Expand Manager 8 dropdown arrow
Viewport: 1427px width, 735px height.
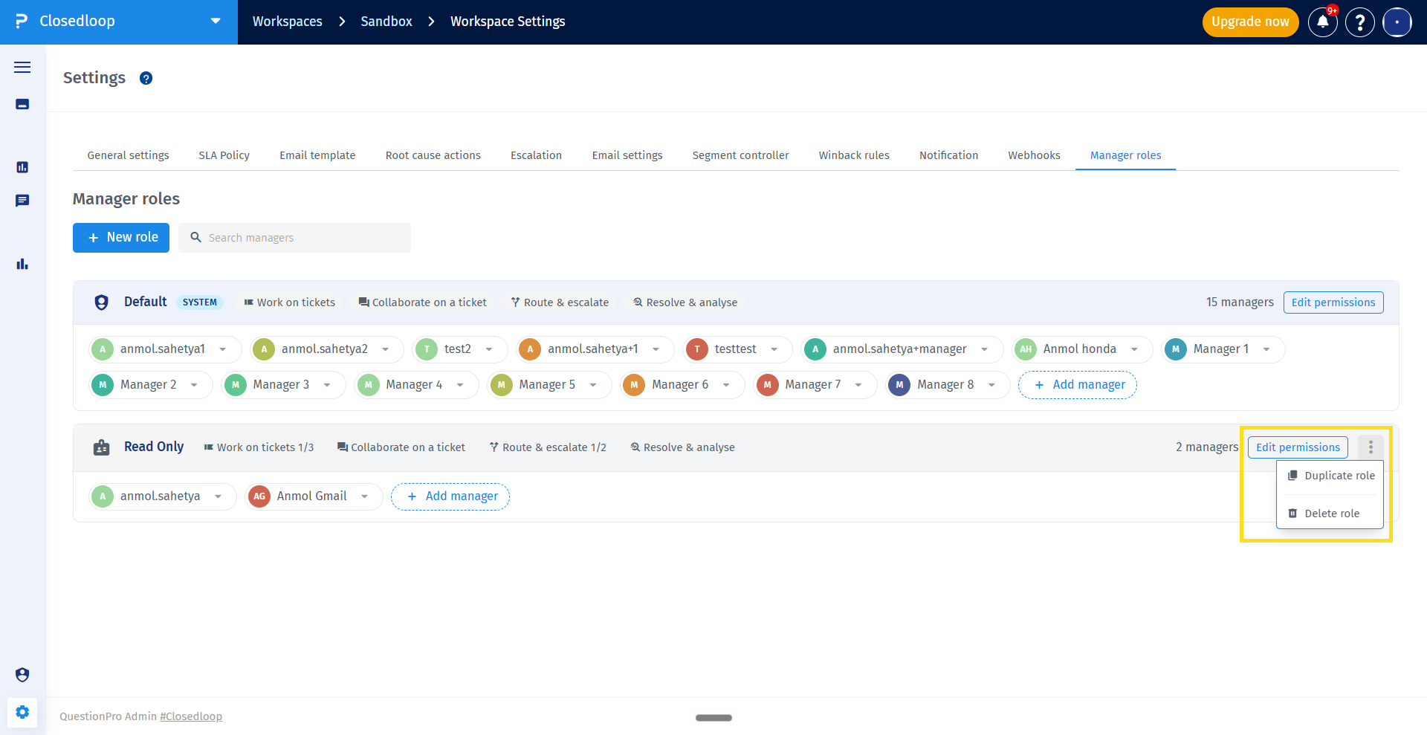(991, 385)
